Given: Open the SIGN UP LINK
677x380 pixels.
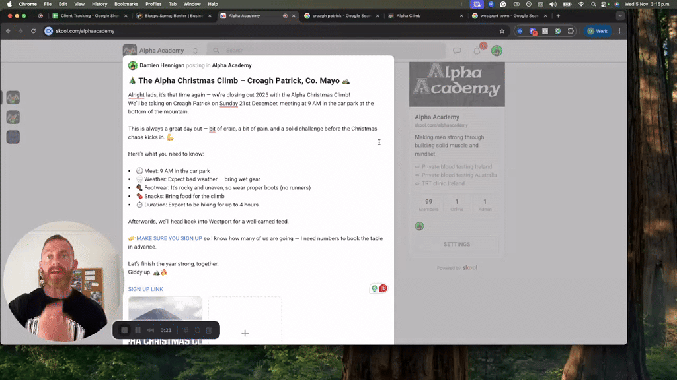Looking at the screenshot, I should [x=145, y=289].
